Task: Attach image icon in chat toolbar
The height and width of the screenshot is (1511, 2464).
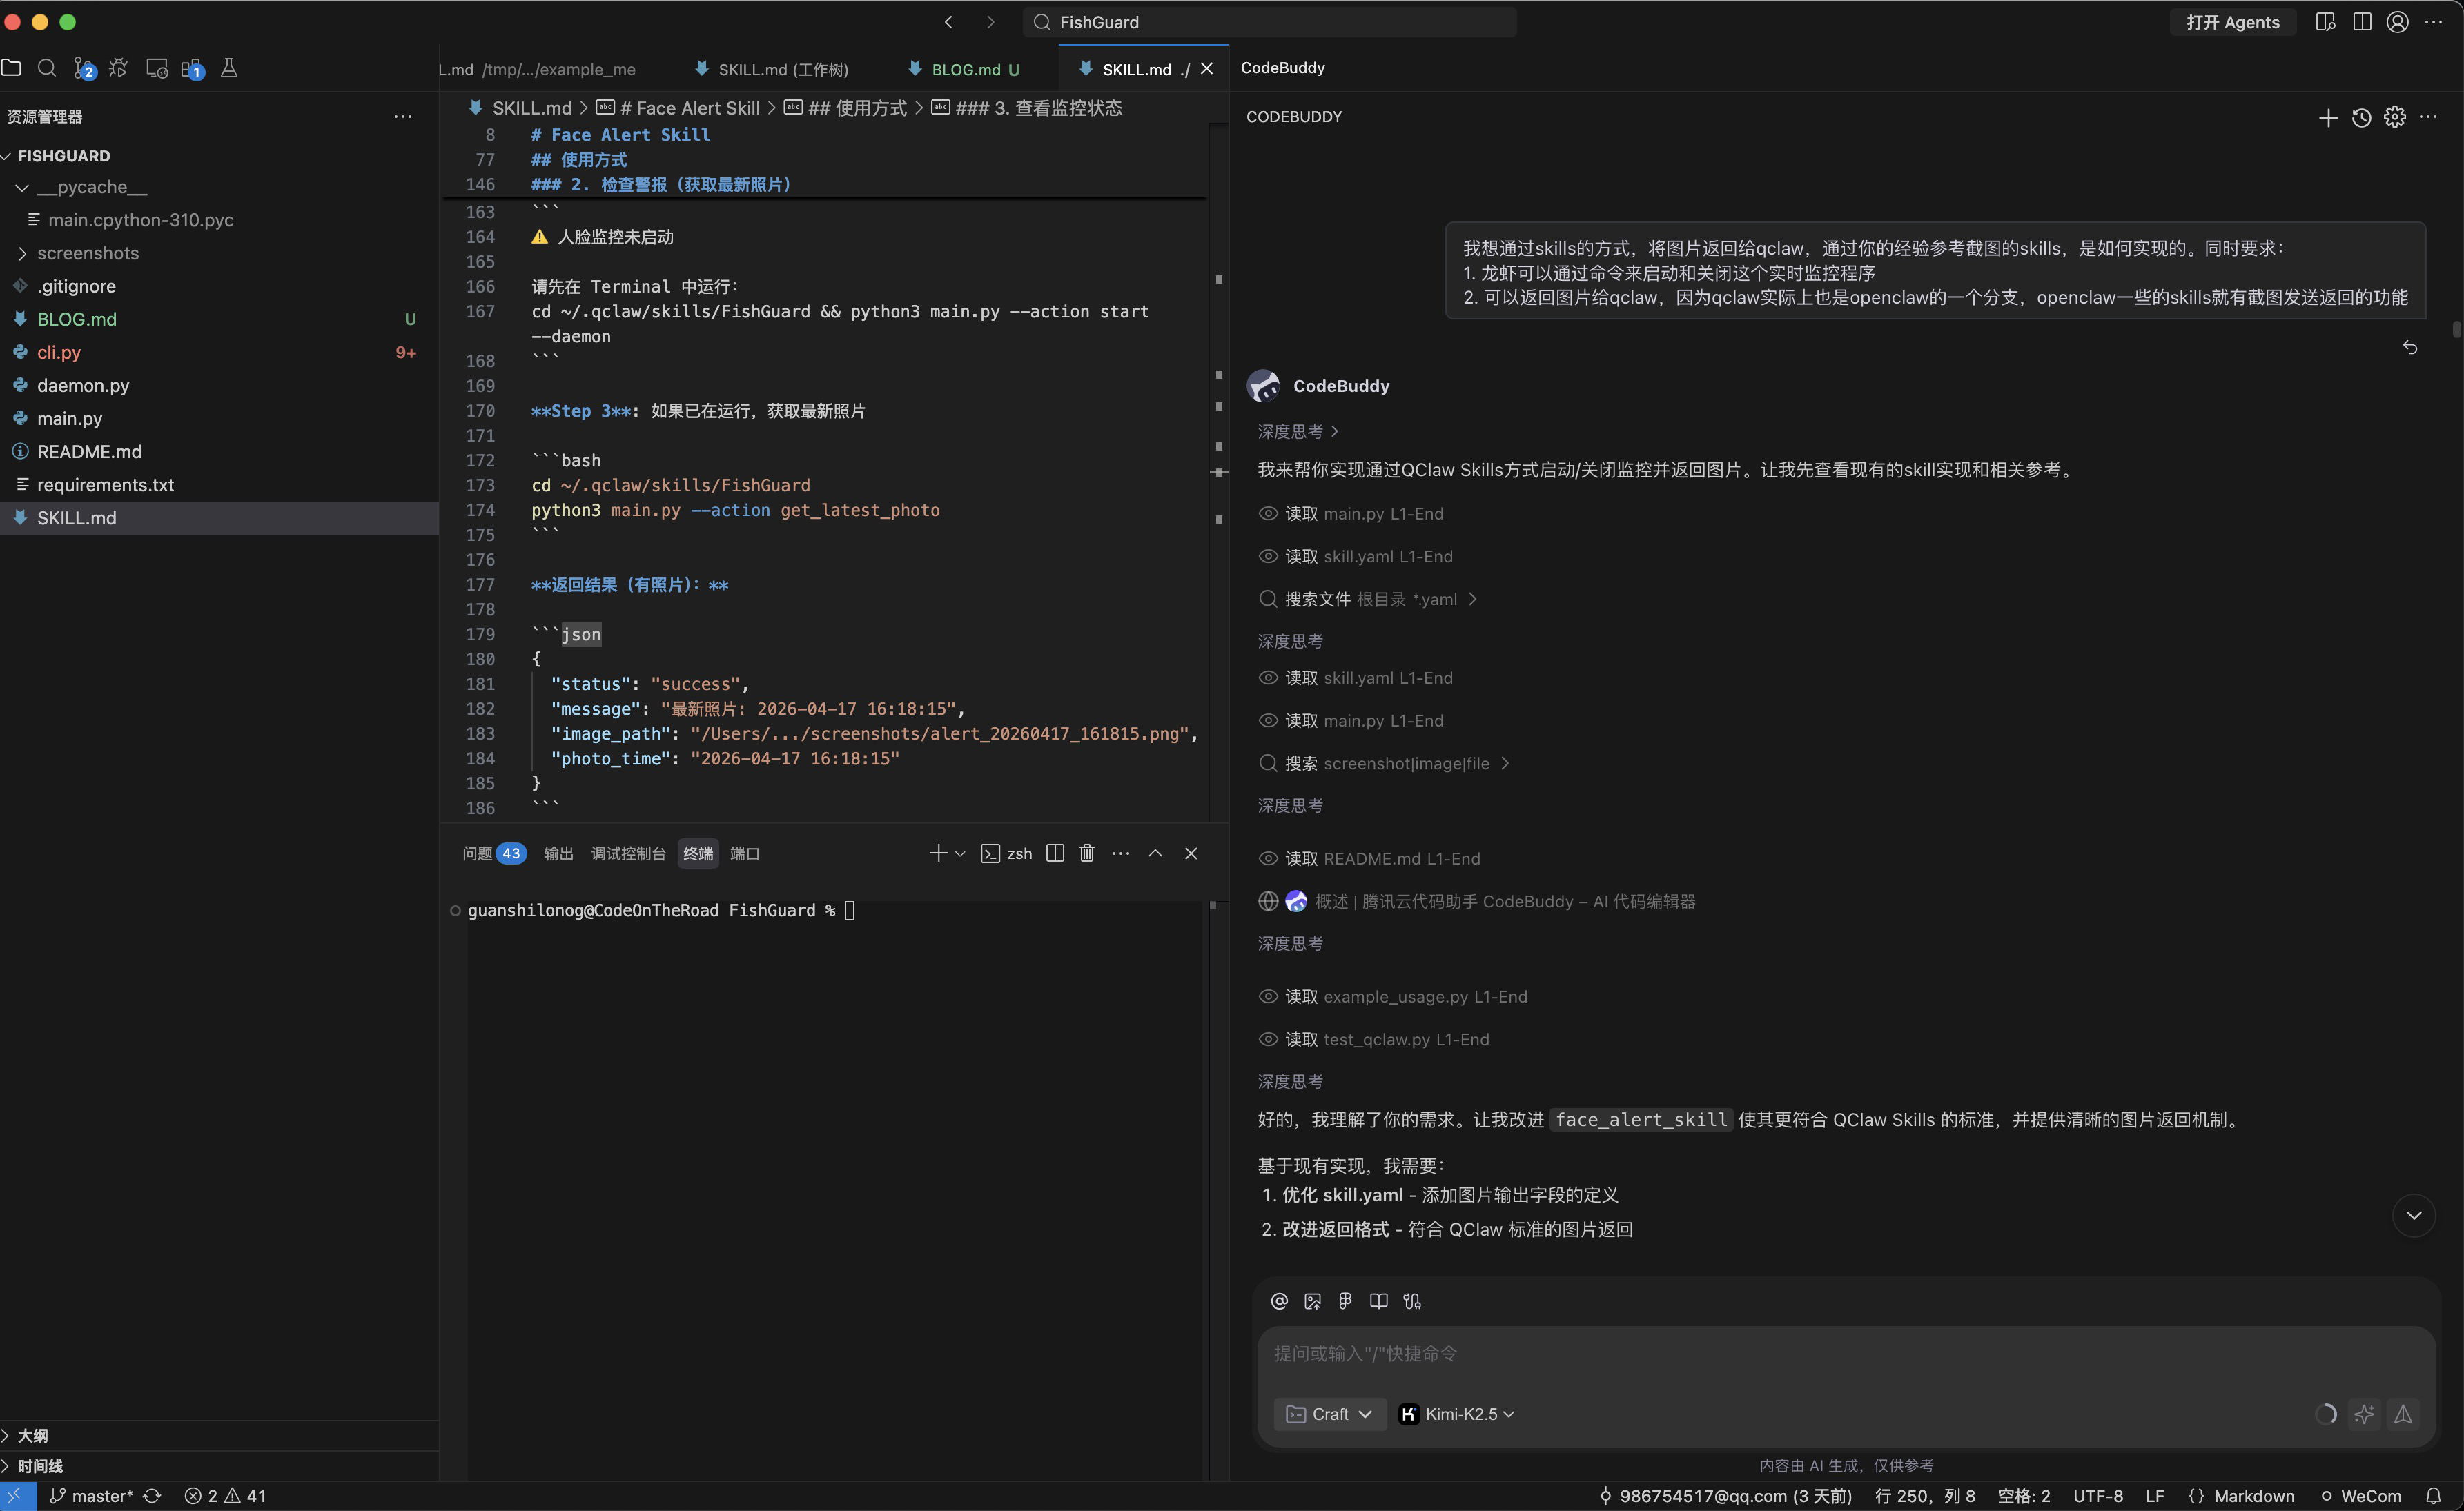Action: coord(1312,1301)
